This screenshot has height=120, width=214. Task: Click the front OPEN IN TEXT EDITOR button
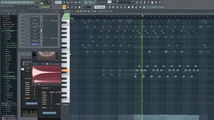[49, 113]
